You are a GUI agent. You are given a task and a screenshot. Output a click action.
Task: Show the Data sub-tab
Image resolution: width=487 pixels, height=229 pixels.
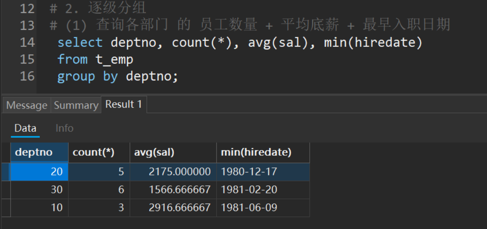(26, 128)
